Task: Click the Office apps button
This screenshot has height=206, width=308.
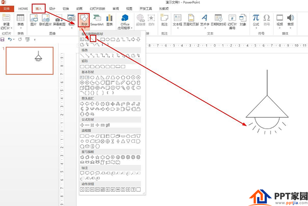Action: coord(125,22)
